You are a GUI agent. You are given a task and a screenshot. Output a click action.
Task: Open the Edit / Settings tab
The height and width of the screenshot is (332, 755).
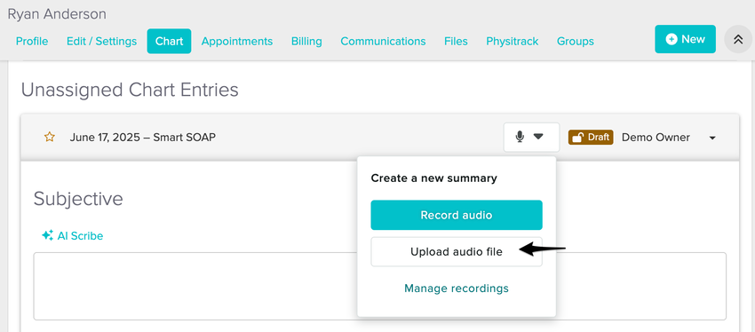[x=101, y=42]
